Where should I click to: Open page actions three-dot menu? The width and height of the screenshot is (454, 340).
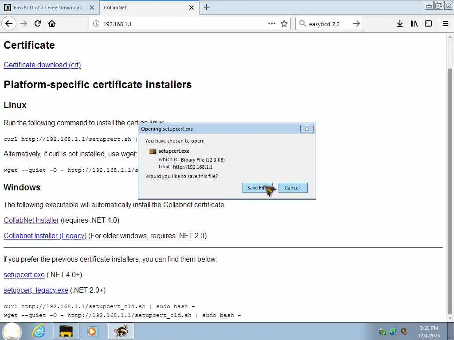[x=272, y=24]
